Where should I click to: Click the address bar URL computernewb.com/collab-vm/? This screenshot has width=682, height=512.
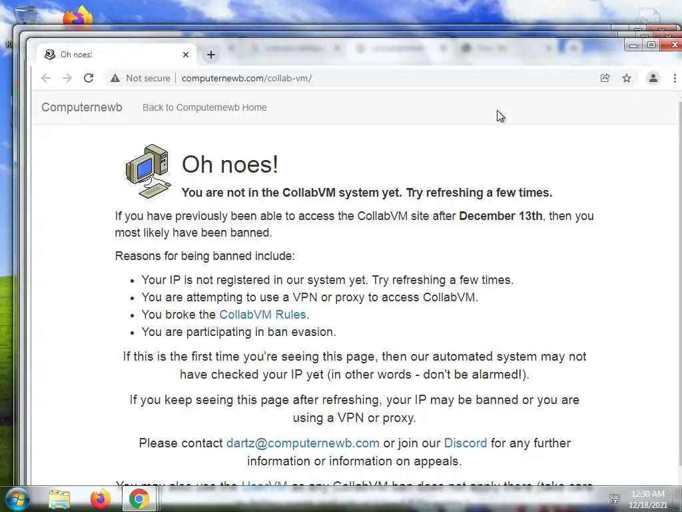[x=246, y=78]
